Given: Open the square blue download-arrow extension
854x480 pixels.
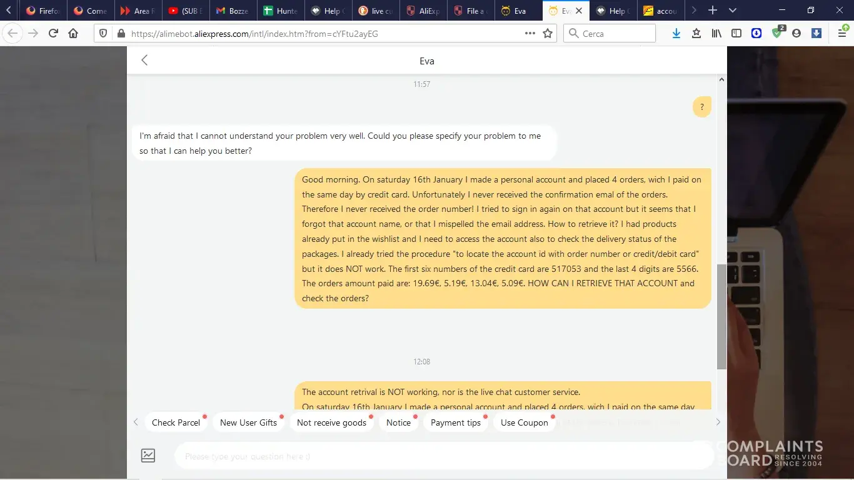Looking at the screenshot, I should pyautogui.click(x=816, y=34).
